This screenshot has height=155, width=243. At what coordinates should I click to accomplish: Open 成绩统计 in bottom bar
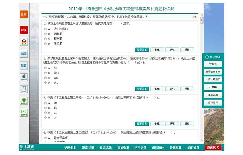(x=158, y=148)
